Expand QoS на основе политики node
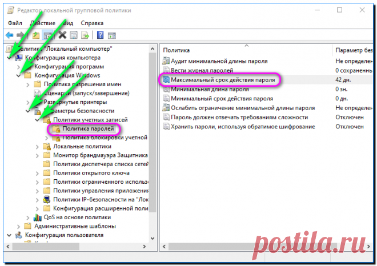Screen dimensions: 377x266 [x=28, y=217]
